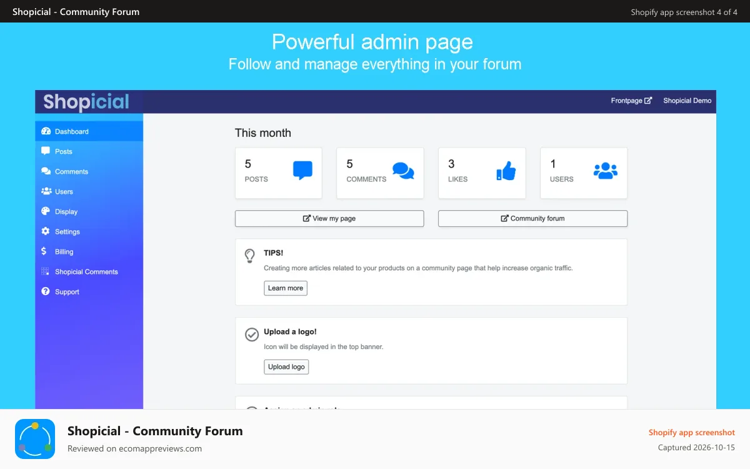Viewport: 750px width, 469px height.
Task: Click the View my page button
Action: pos(329,218)
